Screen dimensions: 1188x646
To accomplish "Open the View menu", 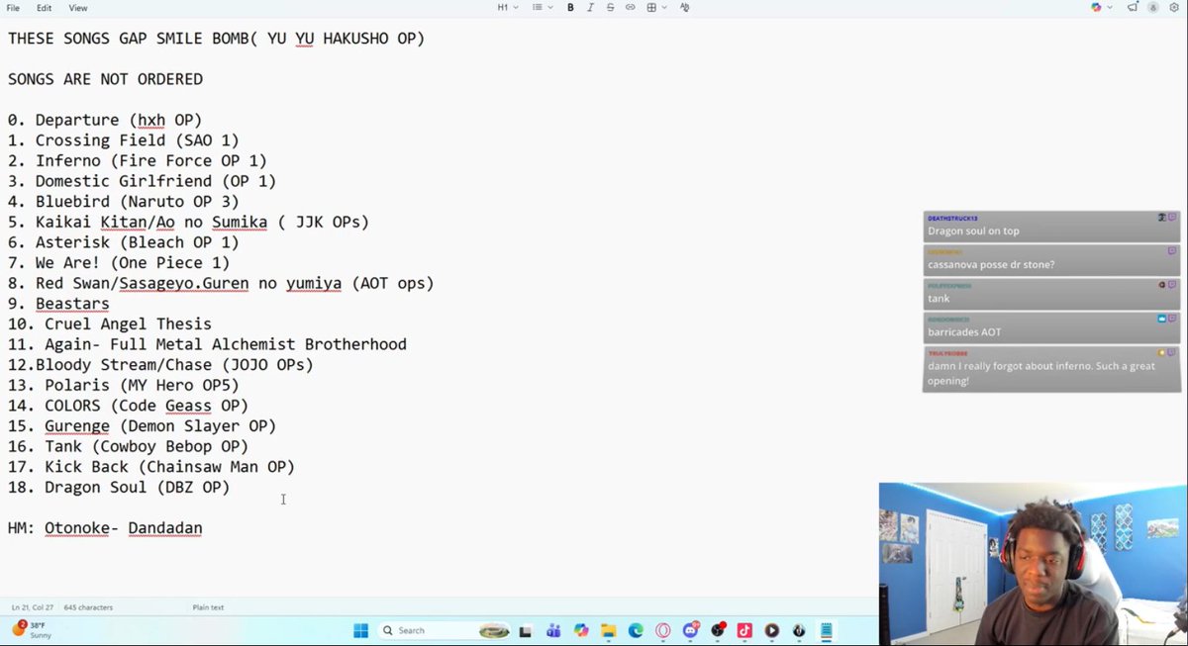I will tap(78, 8).
